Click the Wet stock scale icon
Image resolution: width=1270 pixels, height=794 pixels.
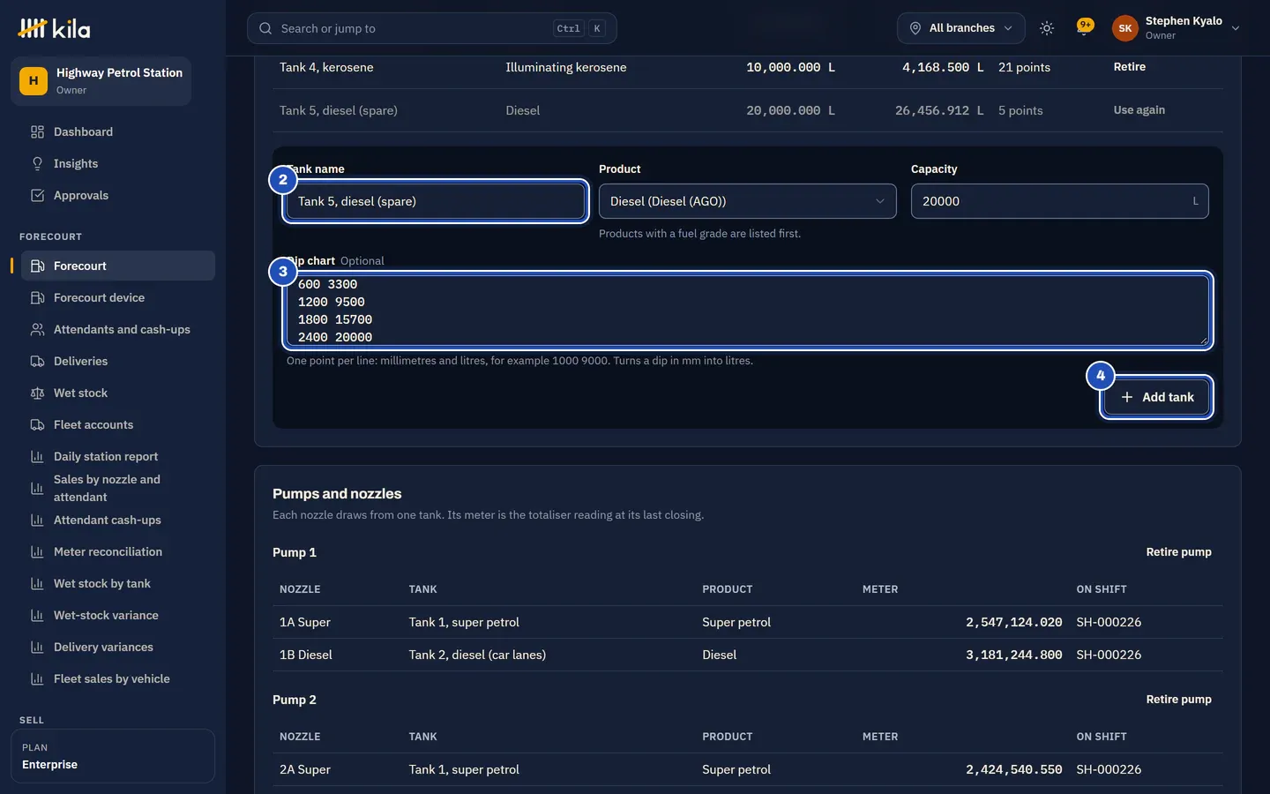click(x=37, y=393)
